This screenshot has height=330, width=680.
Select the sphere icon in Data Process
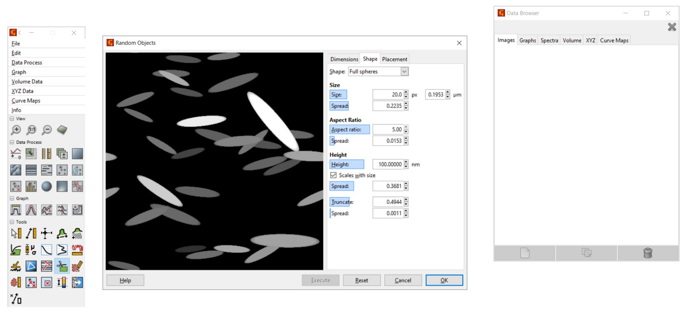46,187
